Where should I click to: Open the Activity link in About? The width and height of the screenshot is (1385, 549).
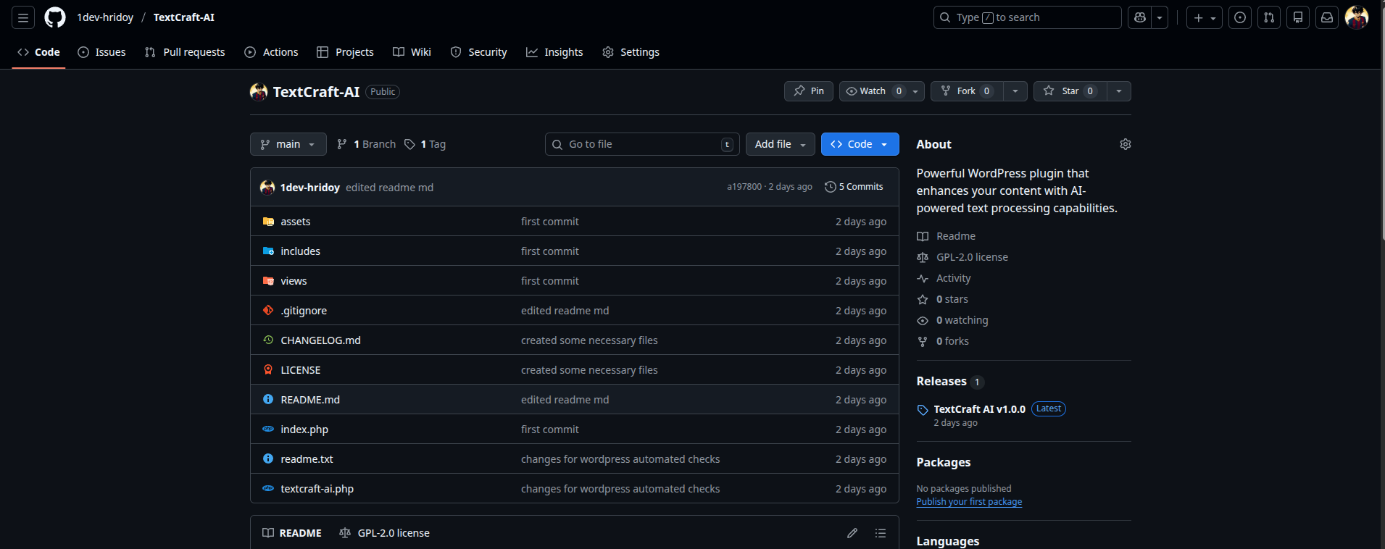[944, 278]
